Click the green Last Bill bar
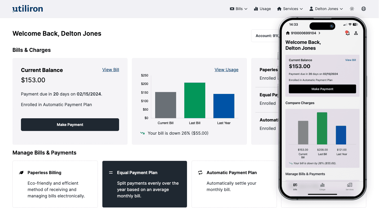379x213 pixels. coord(195,100)
